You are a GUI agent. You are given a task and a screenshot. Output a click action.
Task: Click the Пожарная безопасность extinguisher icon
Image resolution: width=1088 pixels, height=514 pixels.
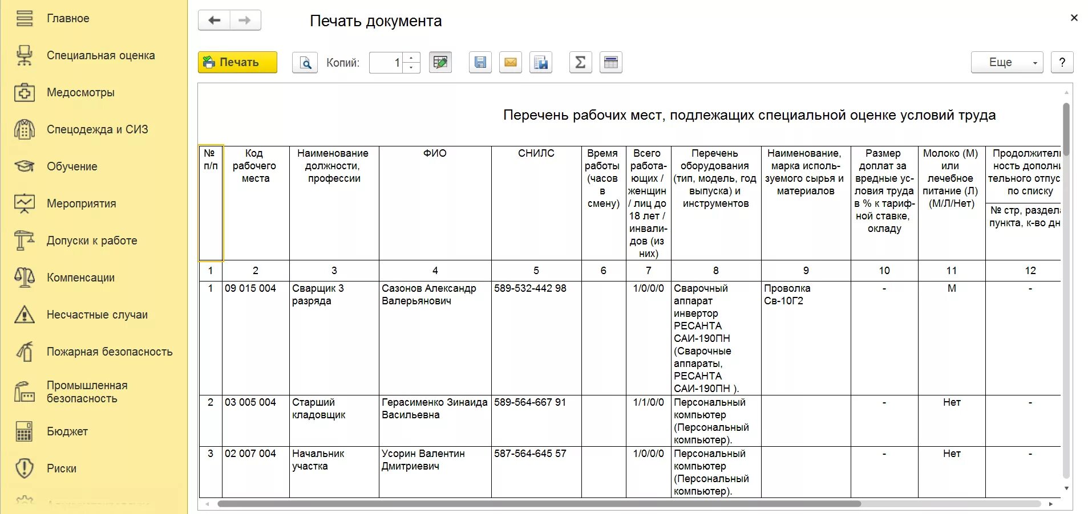[24, 352]
